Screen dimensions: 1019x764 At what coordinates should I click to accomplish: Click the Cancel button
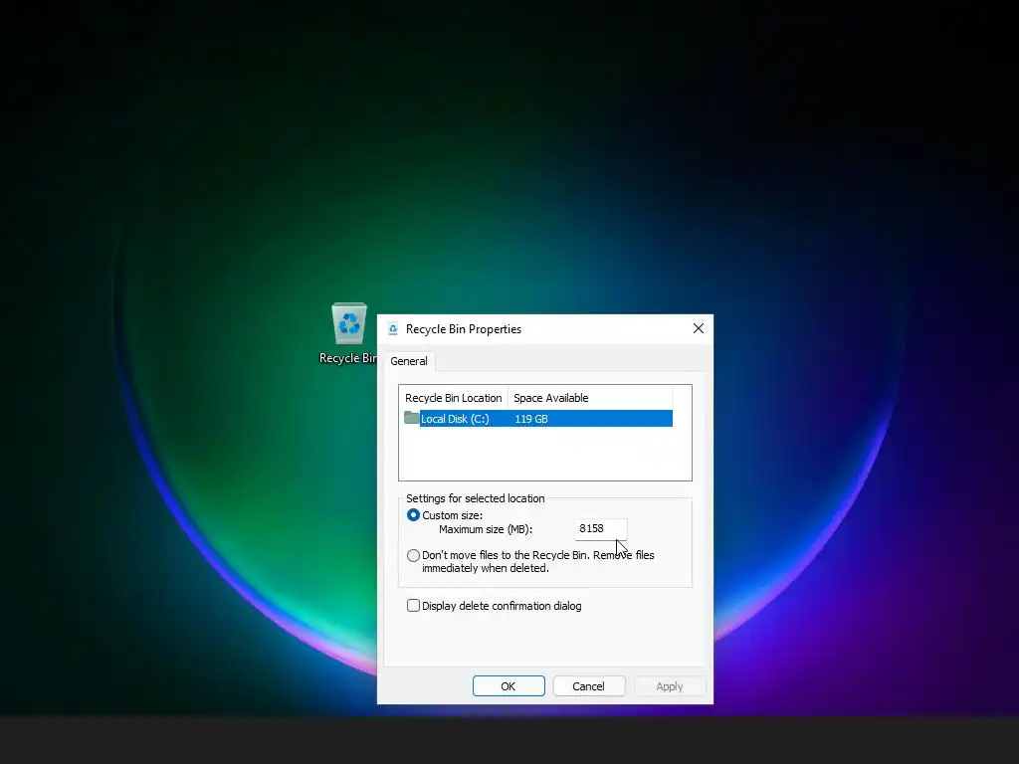point(589,686)
